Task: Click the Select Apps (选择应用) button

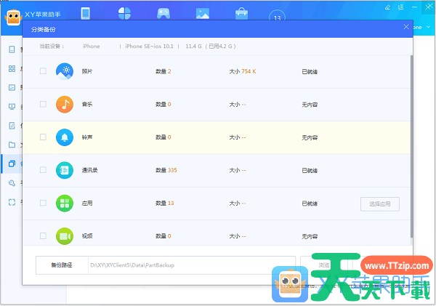Action: point(380,204)
